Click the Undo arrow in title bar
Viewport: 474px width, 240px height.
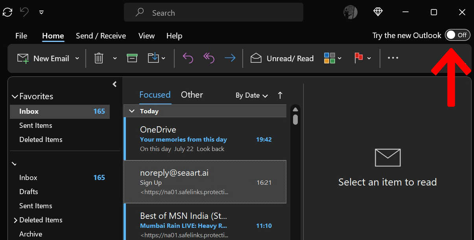[24, 13]
